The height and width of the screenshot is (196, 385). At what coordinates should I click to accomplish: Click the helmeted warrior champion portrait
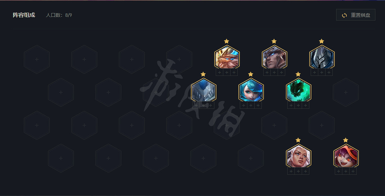coord(274,57)
